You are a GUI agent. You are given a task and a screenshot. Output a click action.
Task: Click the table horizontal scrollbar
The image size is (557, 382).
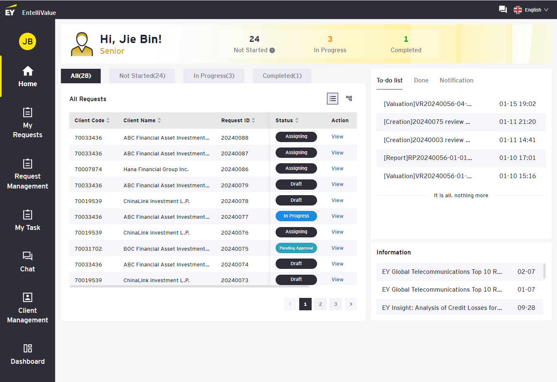point(189,286)
